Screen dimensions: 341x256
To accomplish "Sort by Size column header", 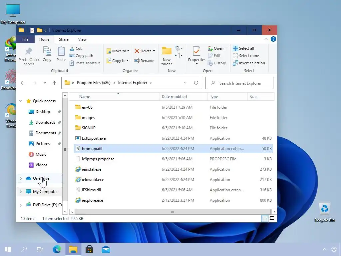I will click(261, 97).
